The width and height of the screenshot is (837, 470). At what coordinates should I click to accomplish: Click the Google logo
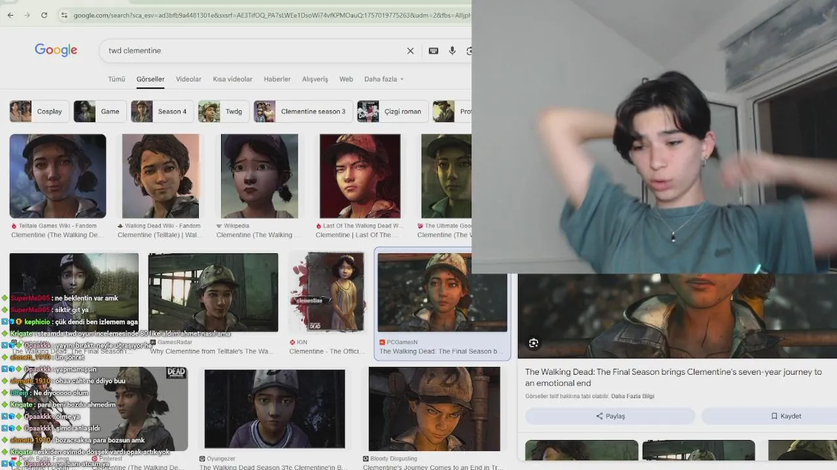56,50
